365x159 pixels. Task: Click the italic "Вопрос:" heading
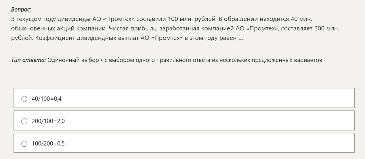click(21, 9)
